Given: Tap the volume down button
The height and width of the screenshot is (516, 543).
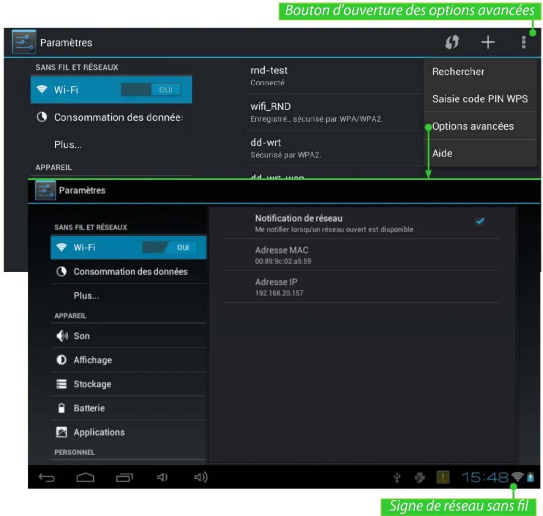Looking at the screenshot, I should click(x=162, y=477).
